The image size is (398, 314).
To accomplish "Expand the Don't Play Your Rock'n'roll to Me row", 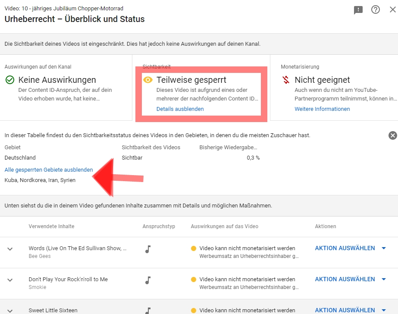I will (x=10, y=280).
